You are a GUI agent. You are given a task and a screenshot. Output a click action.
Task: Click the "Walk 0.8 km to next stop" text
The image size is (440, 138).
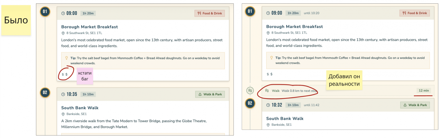click(x=300, y=91)
